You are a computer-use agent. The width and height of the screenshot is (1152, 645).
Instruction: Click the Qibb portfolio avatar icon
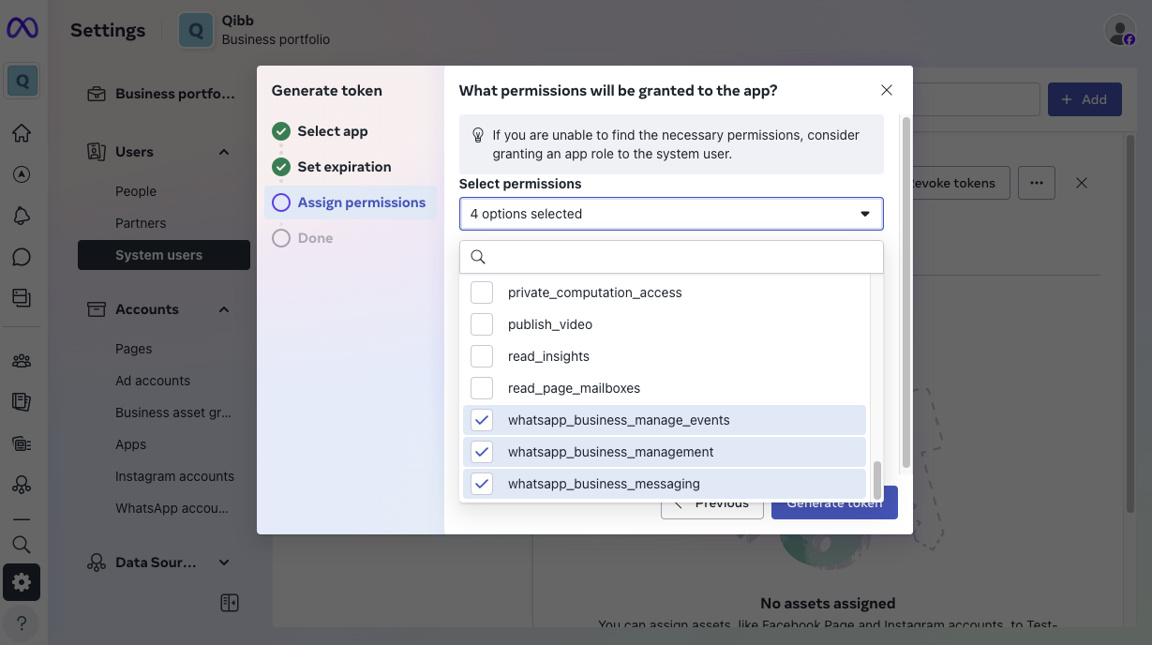click(x=195, y=29)
